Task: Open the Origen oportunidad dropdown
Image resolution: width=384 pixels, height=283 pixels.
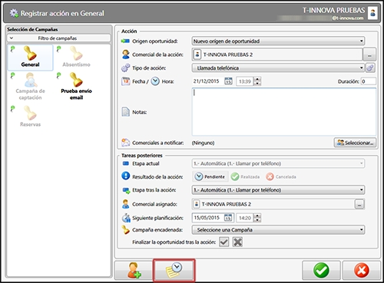Action: [x=278, y=41]
